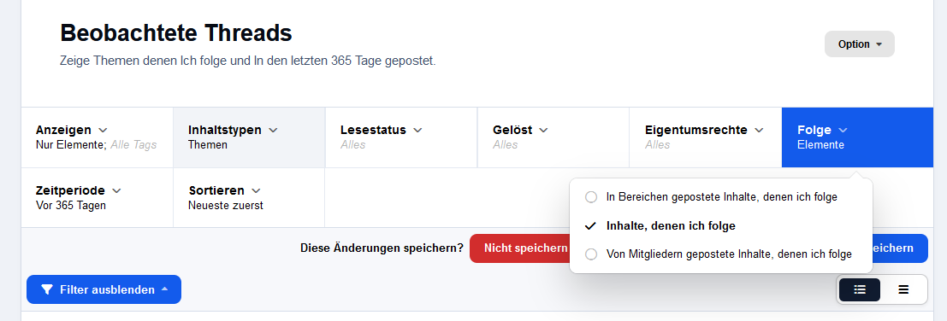Switch to expanded list view icon
Screen dimensions: 947x321
click(860, 289)
